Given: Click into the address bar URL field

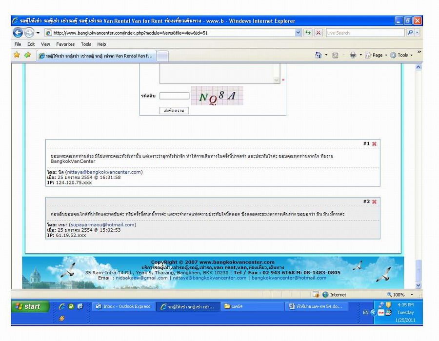Looking at the screenshot, I should (171, 33).
